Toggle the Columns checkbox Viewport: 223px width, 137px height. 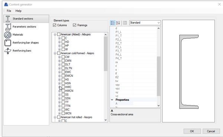(x=55, y=25)
